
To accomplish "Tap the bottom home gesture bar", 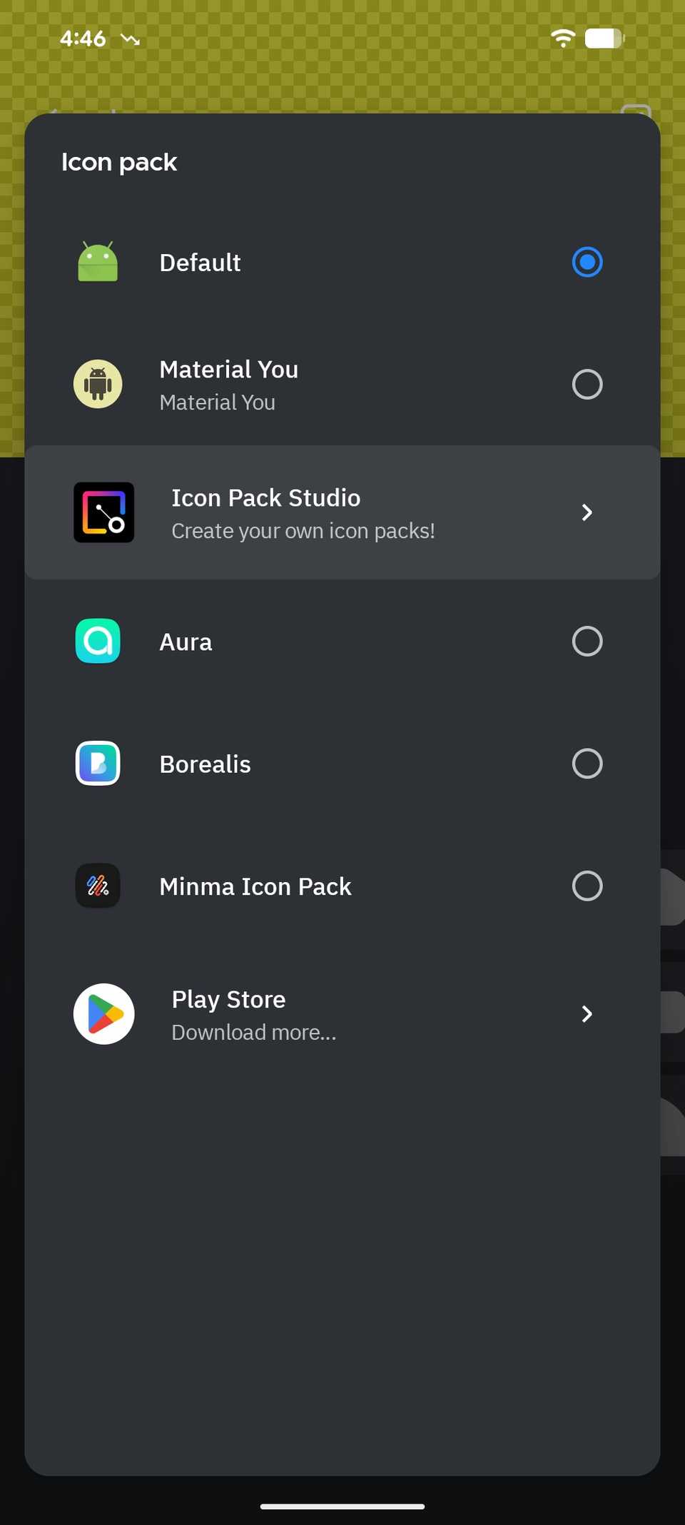I will 342,1506.
